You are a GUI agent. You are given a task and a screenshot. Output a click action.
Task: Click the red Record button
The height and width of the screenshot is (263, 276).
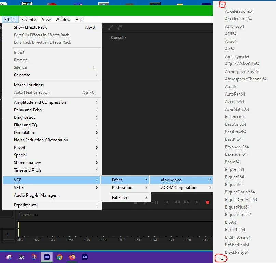(208, 202)
